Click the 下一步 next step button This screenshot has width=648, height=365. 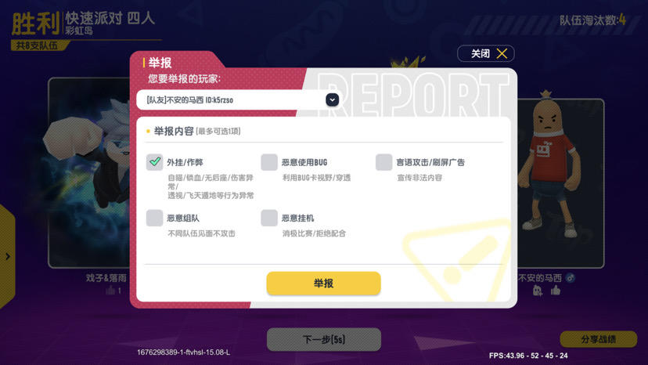click(324, 339)
